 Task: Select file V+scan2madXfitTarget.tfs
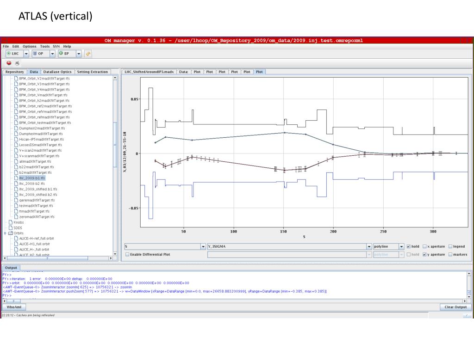click(x=40, y=150)
